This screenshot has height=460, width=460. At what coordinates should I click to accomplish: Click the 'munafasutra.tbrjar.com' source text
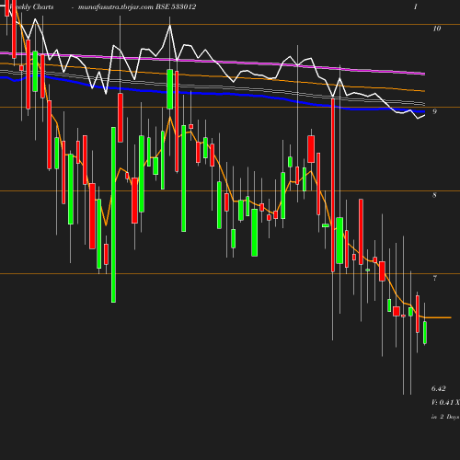coord(116,7)
